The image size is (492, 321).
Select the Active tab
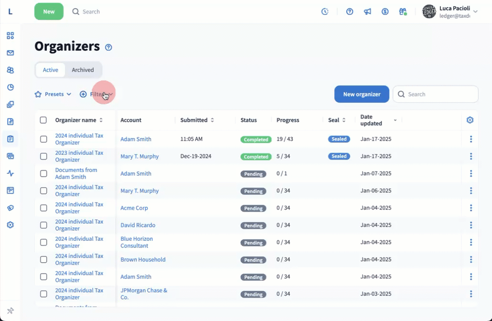coord(51,70)
